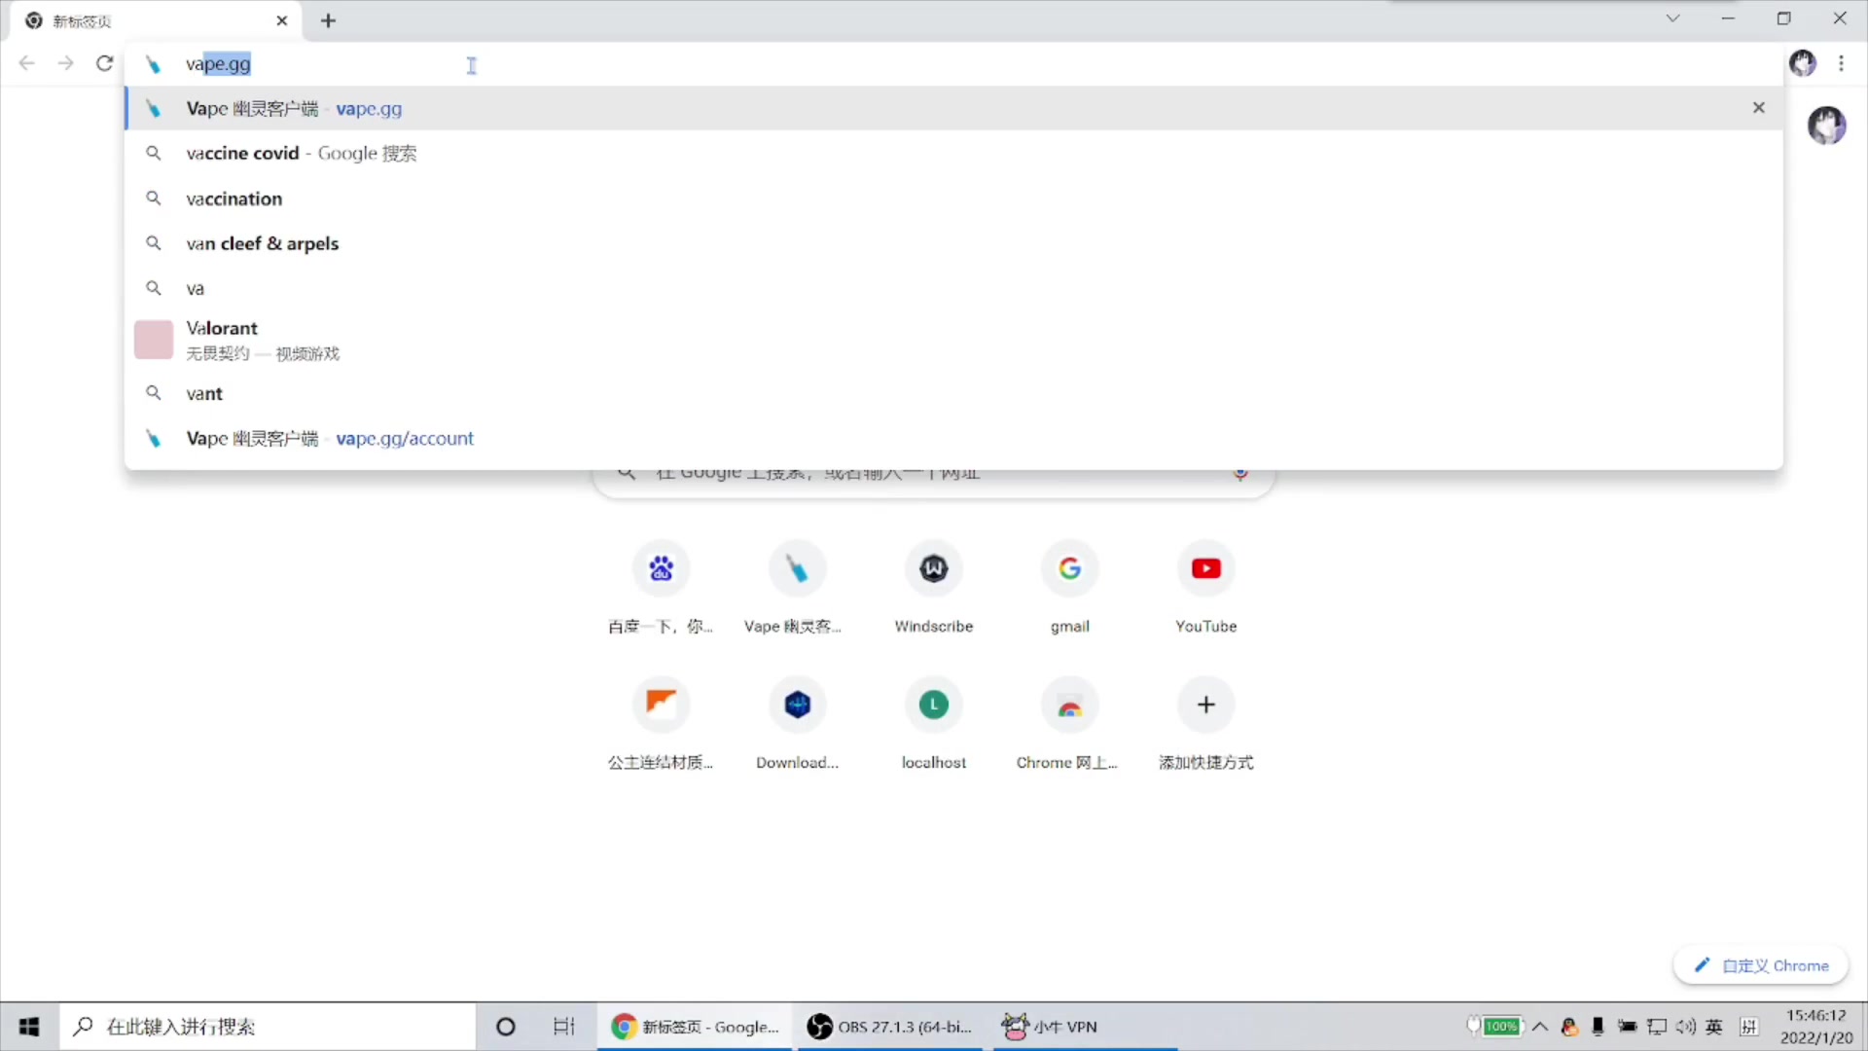This screenshot has width=1868, height=1051.
Task: Open the Chrome 网上 store shortcut
Action: pyautogui.click(x=1070, y=725)
